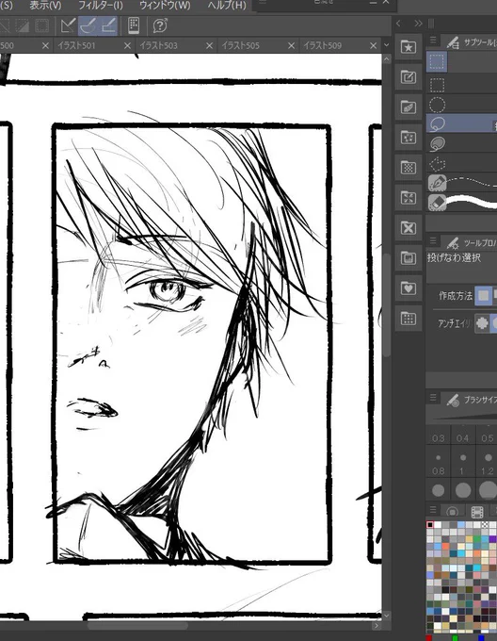
Task: Open the 表示(V) menu
Action: pos(45,6)
